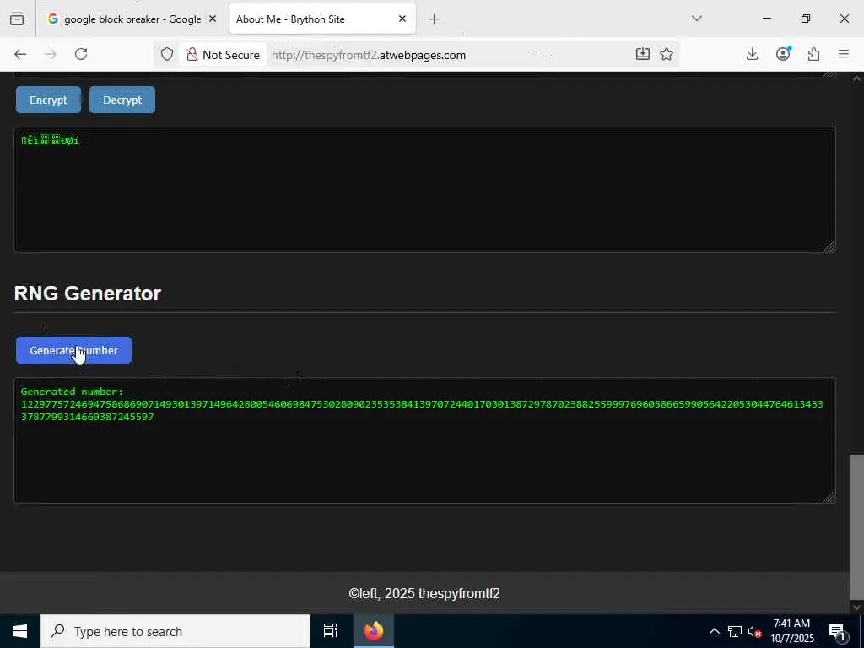
Task: Click the RNG Generator heading
Action: [x=88, y=293]
